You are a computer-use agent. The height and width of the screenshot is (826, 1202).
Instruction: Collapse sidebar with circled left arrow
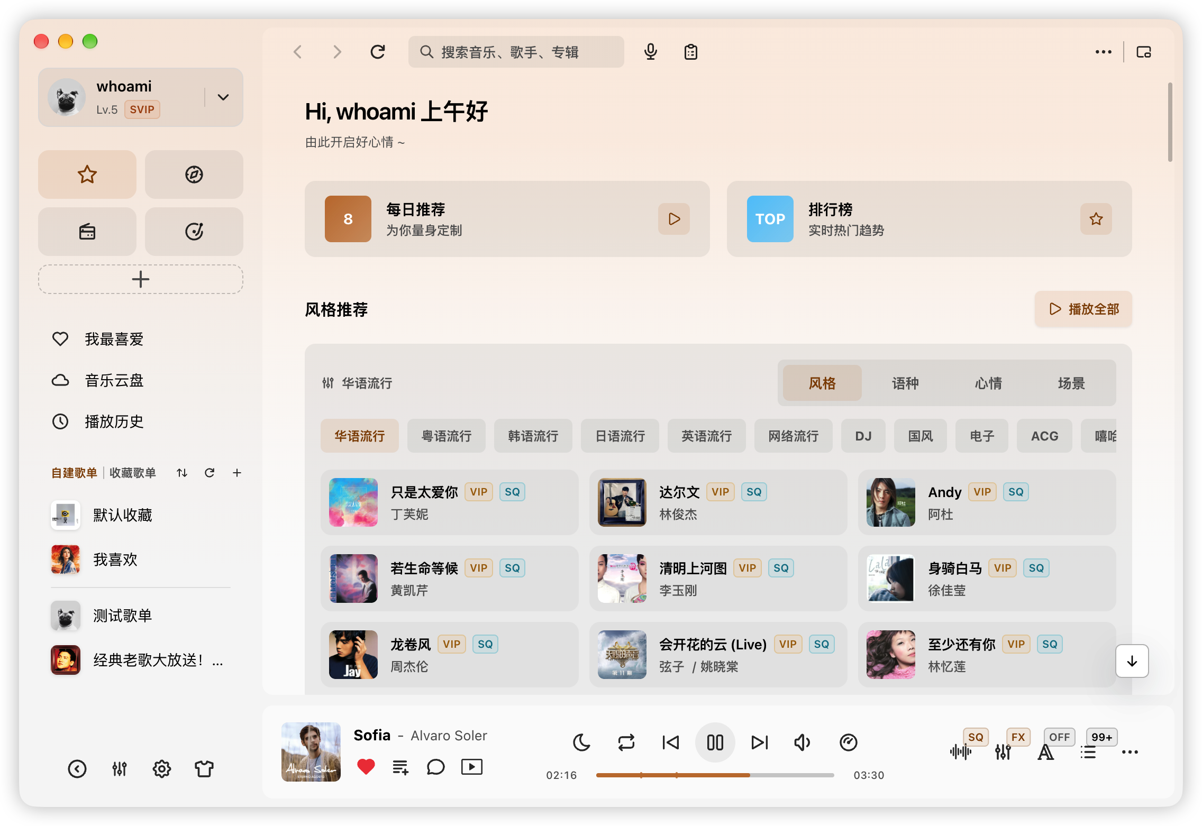[77, 769]
